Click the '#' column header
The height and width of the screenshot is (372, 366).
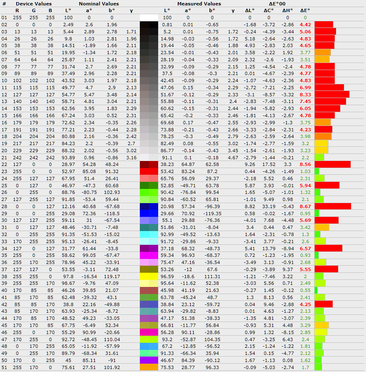point(4,4)
